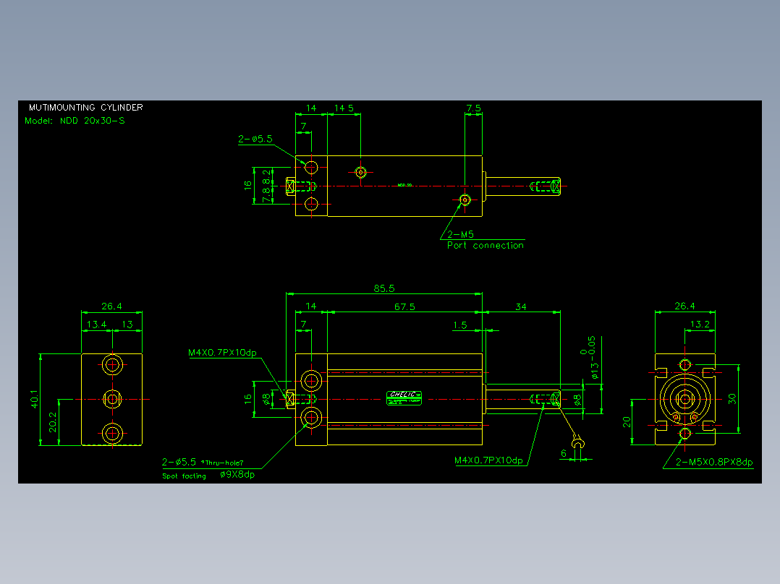Image resolution: width=780 pixels, height=584 pixels.
Task: Click the 7.5 dimension at top right
Action: pyautogui.click(x=473, y=108)
